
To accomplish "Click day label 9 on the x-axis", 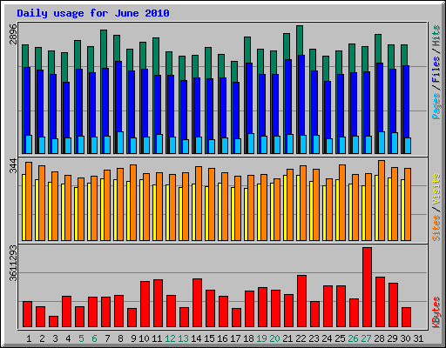I will (133, 338).
